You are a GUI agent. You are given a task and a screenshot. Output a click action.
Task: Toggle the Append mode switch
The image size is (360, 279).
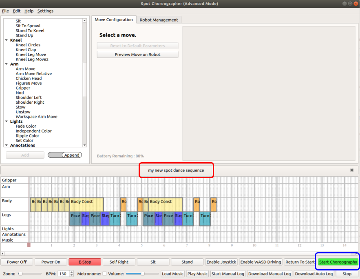65,155
